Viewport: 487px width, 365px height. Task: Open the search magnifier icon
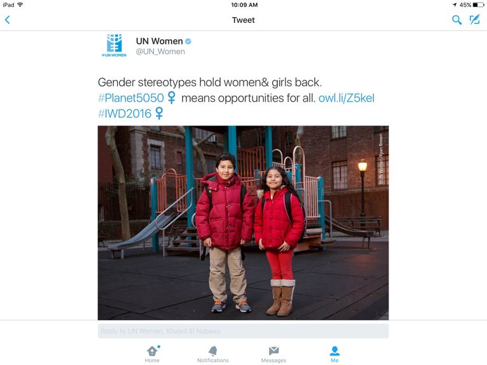point(457,20)
